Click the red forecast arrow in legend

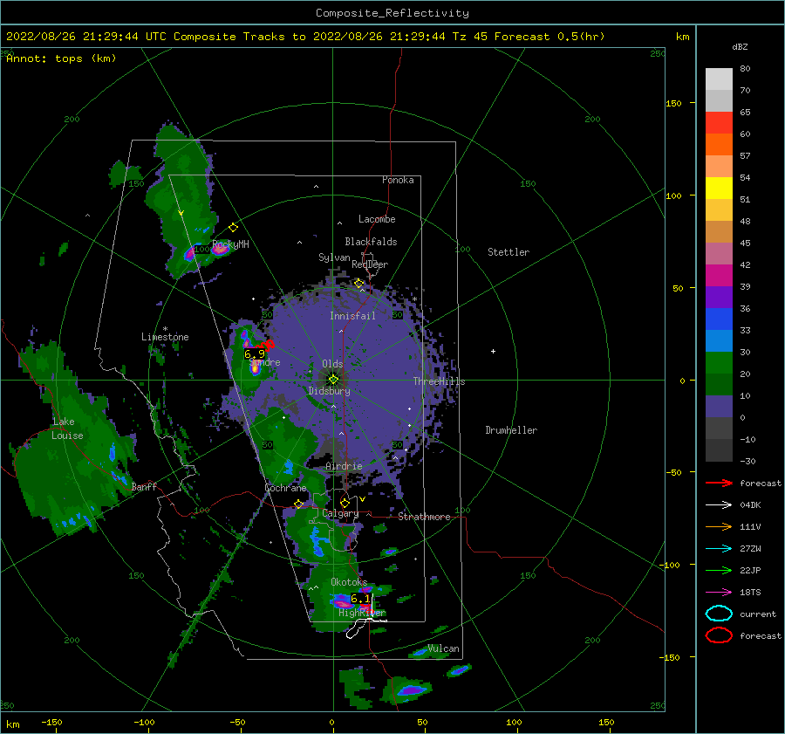719,483
